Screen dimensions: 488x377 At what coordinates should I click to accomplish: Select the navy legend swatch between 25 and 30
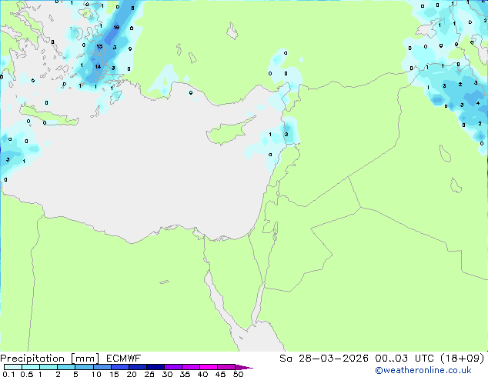pyautogui.click(x=155, y=367)
